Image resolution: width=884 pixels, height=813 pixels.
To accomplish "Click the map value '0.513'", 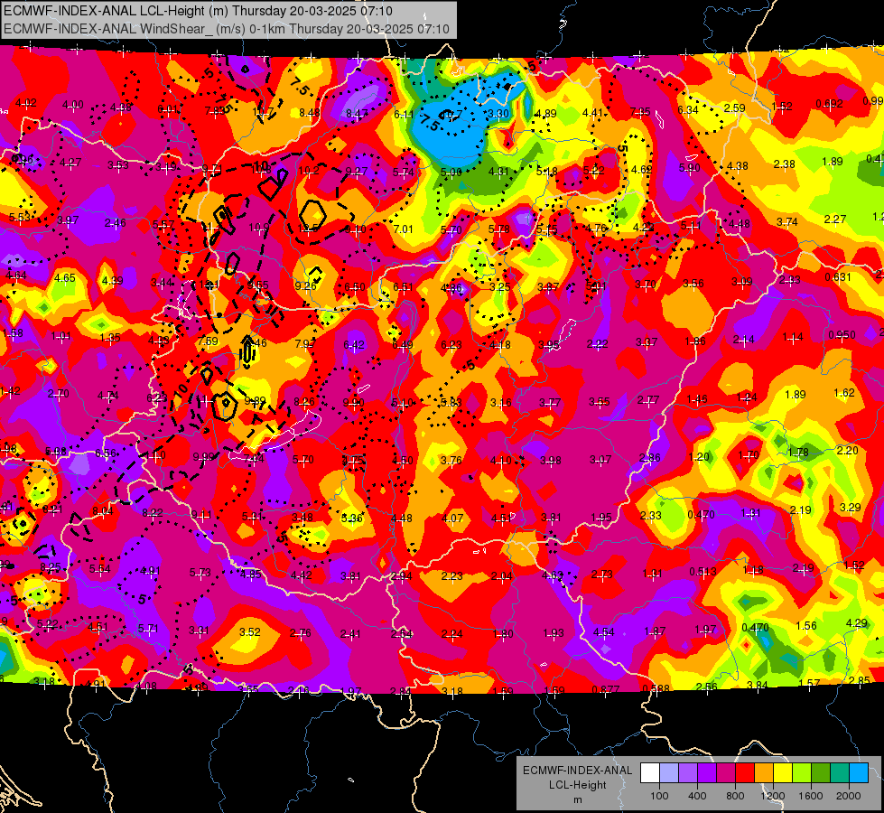I will pos(703,572).
